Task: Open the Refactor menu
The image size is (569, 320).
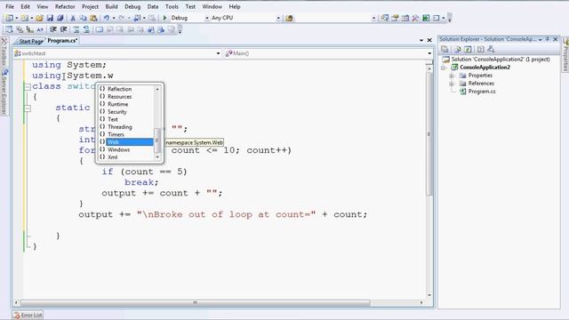Action: coord(65,6)
